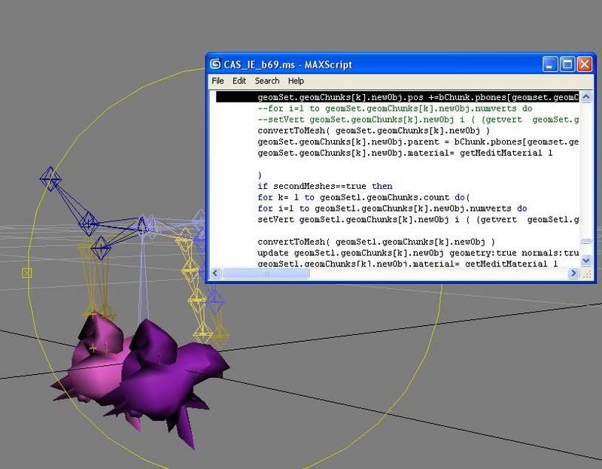The height and width of the screenshot is (469, 602).
Task: Maximize the MAXScript editor window
Action: (x=568, y=64)
